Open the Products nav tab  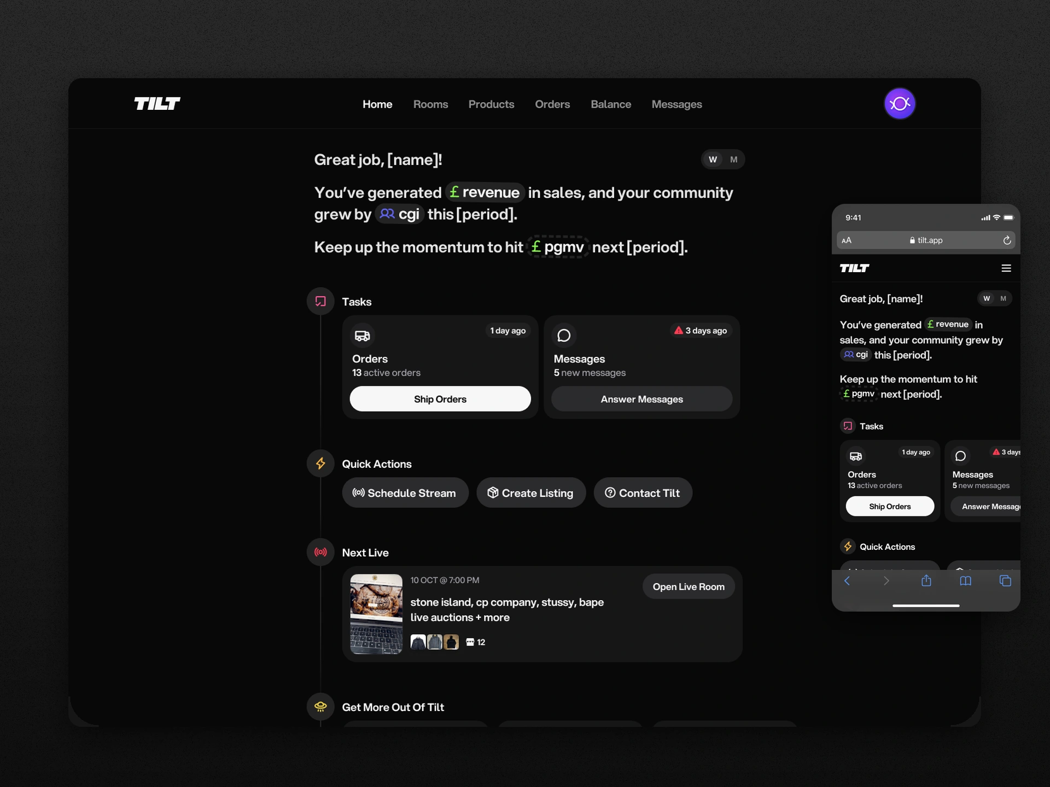[491, 104]
